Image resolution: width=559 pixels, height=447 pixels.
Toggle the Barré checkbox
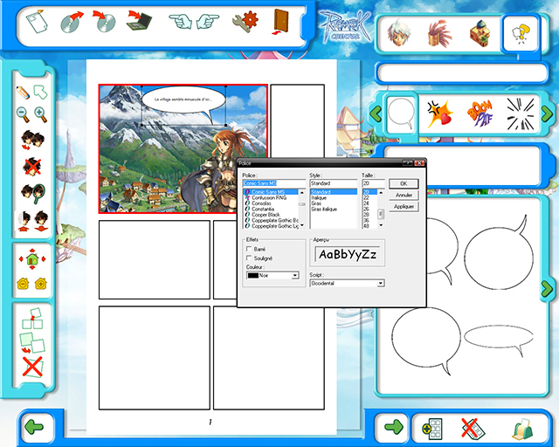coord(249,249)
